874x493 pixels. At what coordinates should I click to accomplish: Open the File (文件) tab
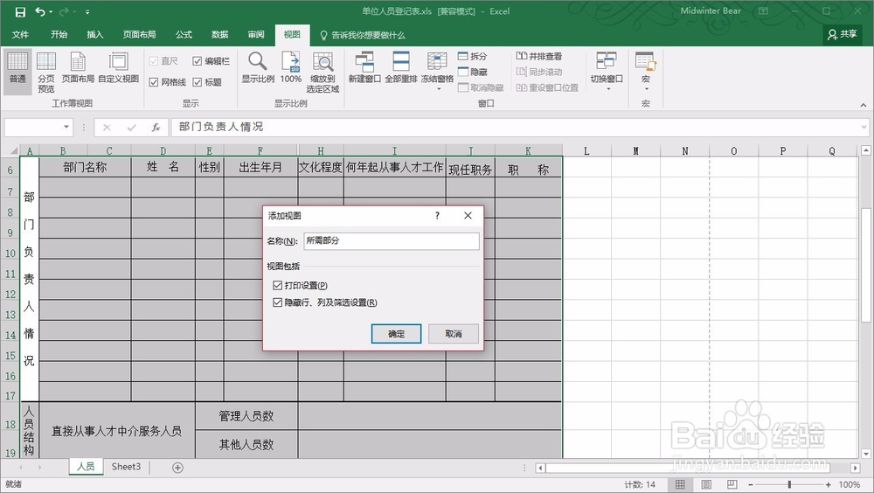(x=21, y=35)
